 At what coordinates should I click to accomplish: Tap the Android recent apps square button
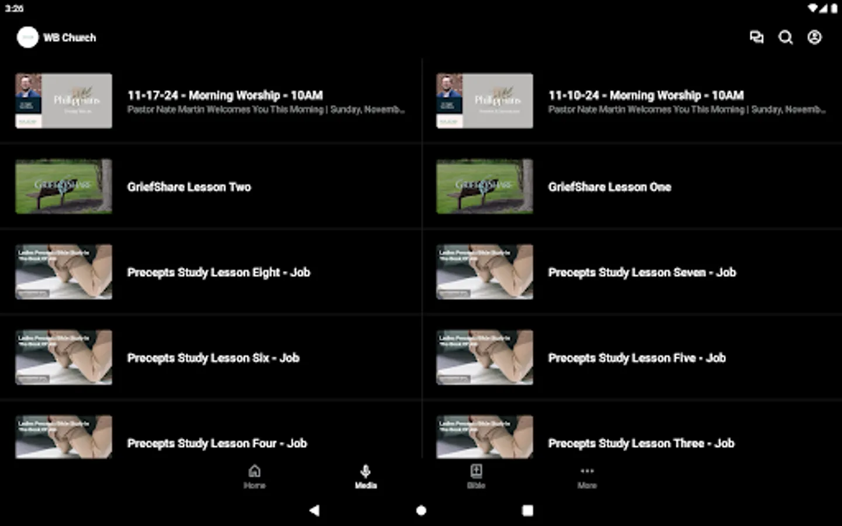(526, 510)
